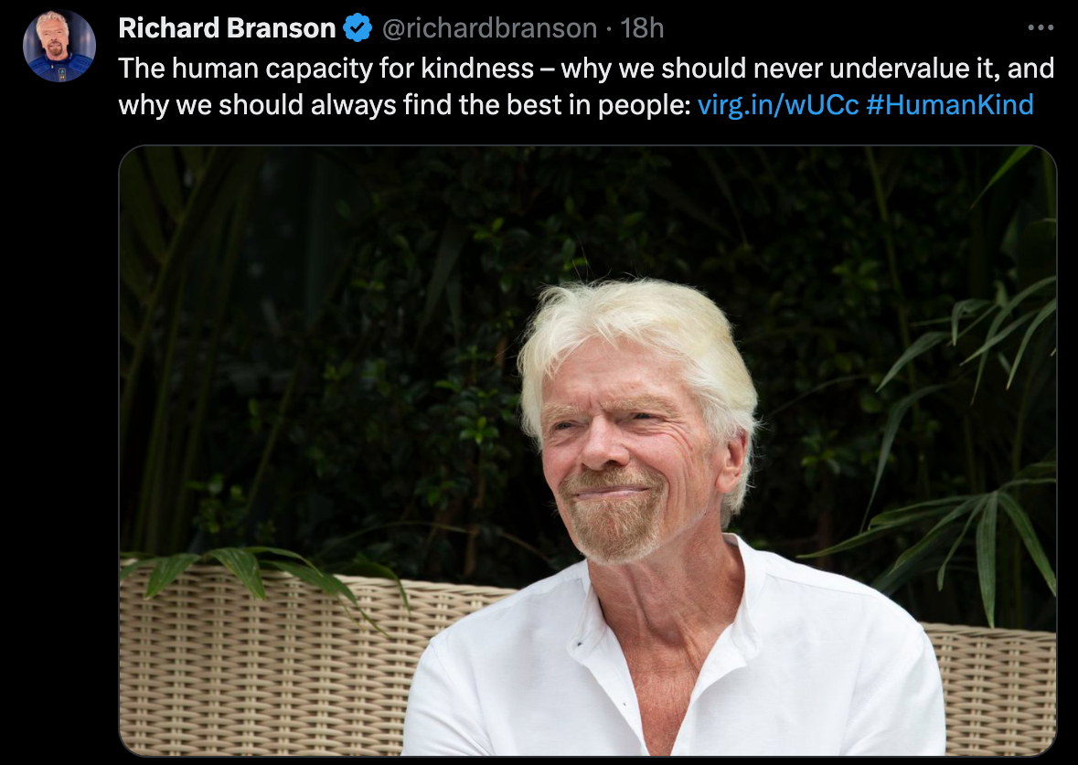
Task: Open Richard Branson's profile avatar picture
Action: pos(59,46)
